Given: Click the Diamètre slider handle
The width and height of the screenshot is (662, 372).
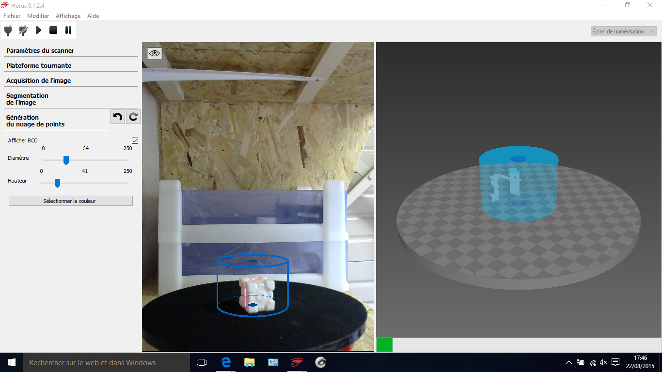Looking at the screenshot, I should 66,160.
